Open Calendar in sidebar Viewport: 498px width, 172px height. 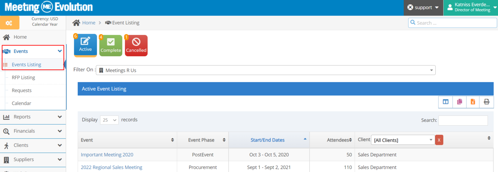point(21,103)
